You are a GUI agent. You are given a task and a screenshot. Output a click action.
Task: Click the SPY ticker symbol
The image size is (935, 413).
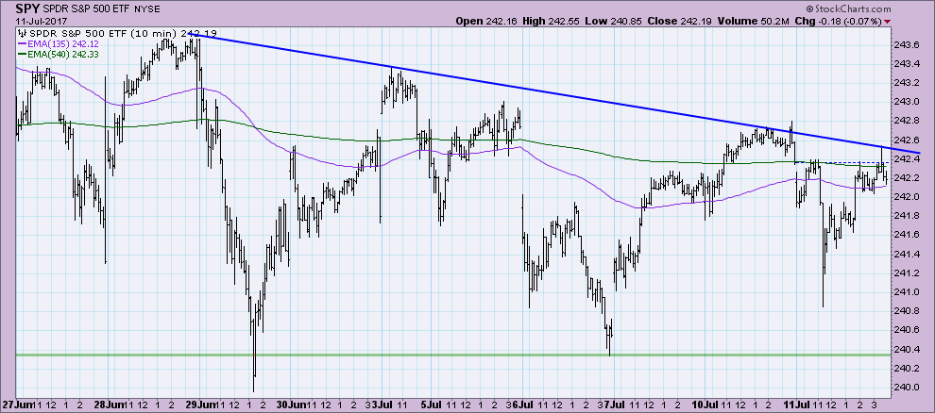[x=26, y=8]
